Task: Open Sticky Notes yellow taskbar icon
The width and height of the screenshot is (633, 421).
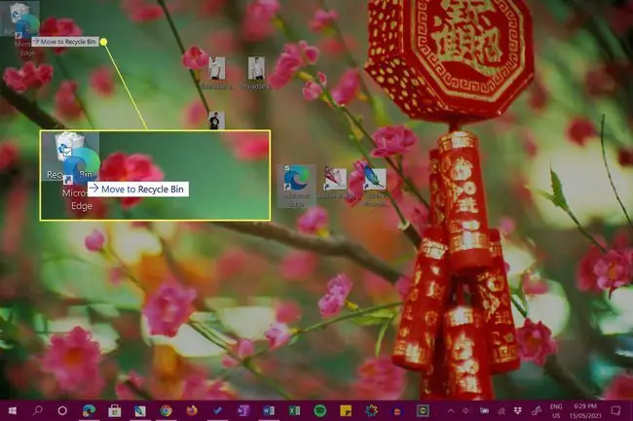Action: click(x=346, y=410)
